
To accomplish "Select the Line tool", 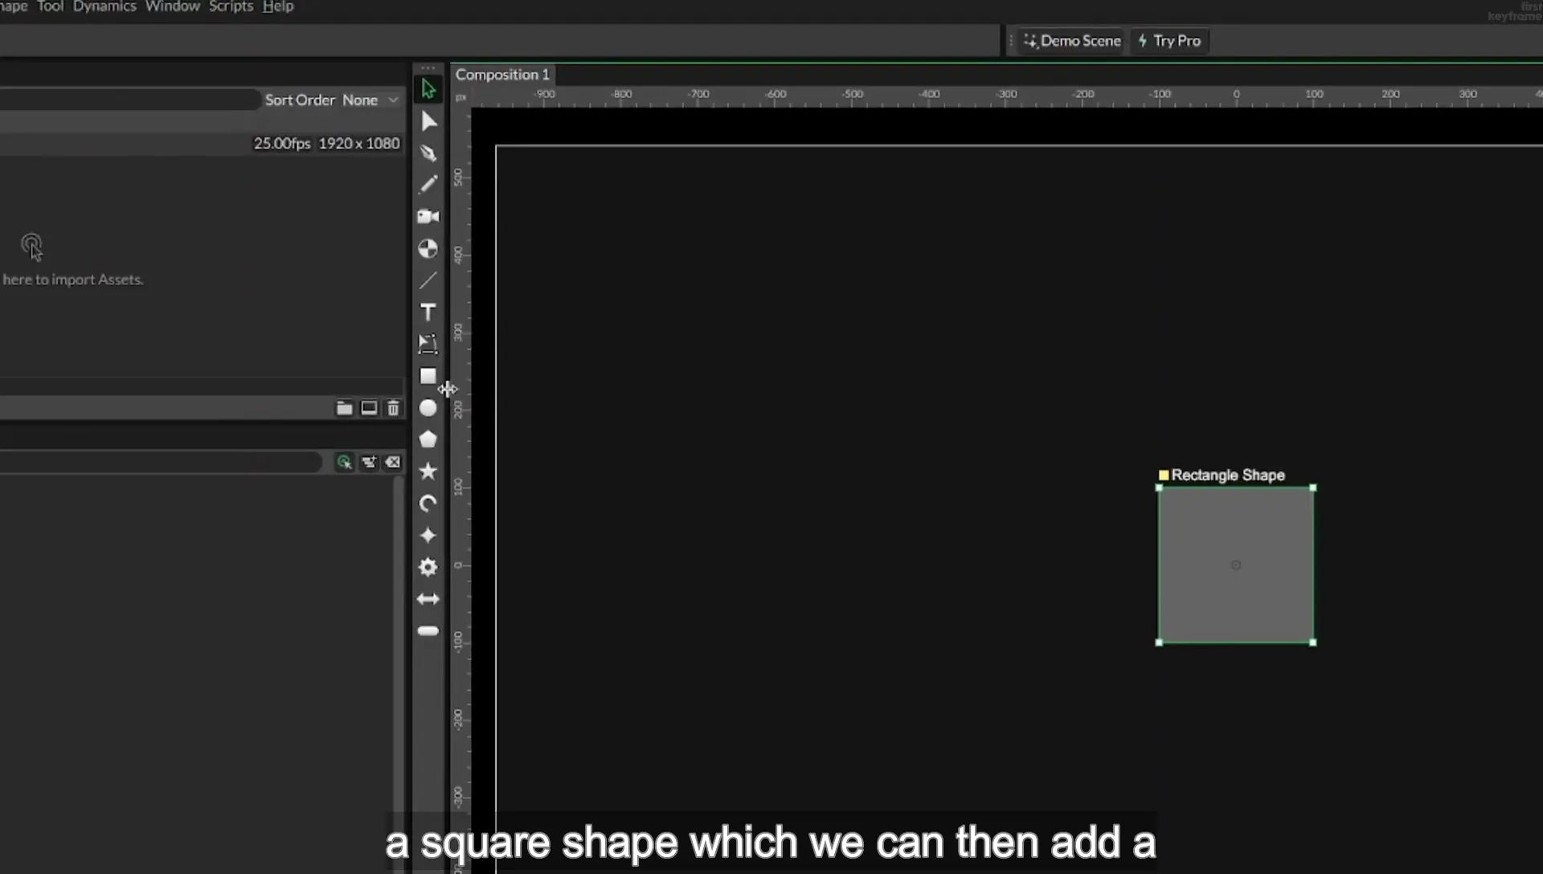I will click(x=428, y=280).
